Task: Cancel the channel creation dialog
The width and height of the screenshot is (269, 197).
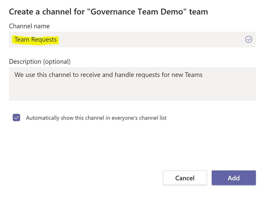Action: click(185, 178)
